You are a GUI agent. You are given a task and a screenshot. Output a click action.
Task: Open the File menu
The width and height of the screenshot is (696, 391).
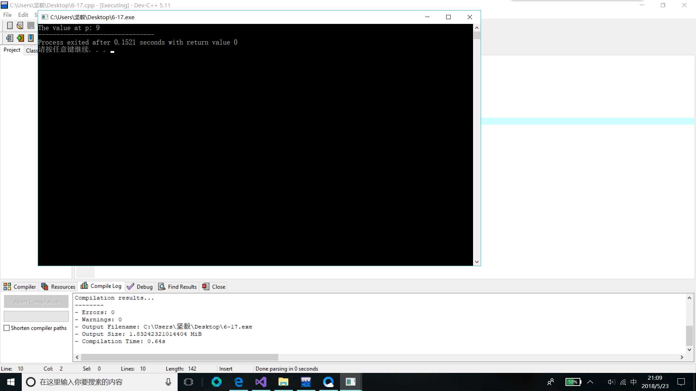point(7,14)
